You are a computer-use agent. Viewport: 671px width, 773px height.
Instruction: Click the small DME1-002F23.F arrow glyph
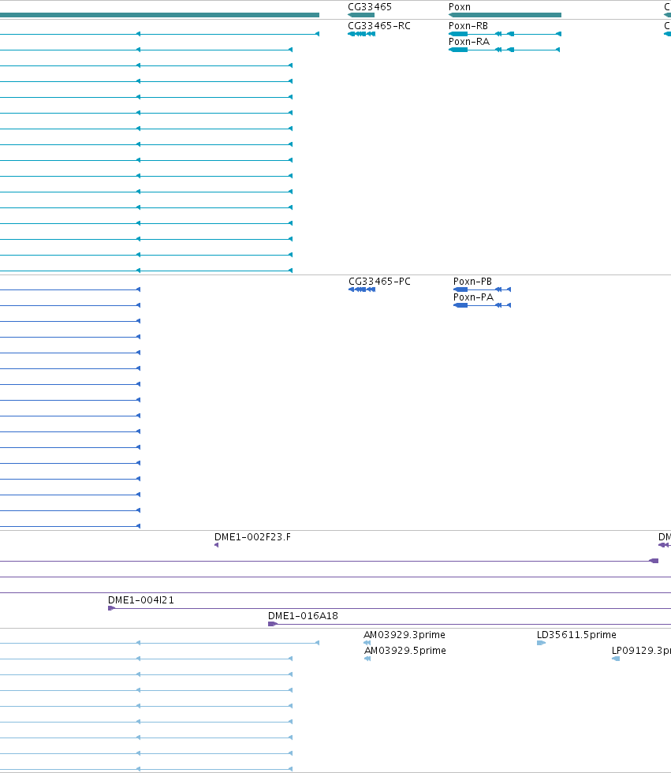click(x=216, y=545)
